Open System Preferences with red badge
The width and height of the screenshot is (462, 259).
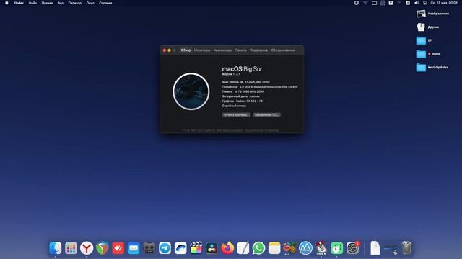pos(353,248)
